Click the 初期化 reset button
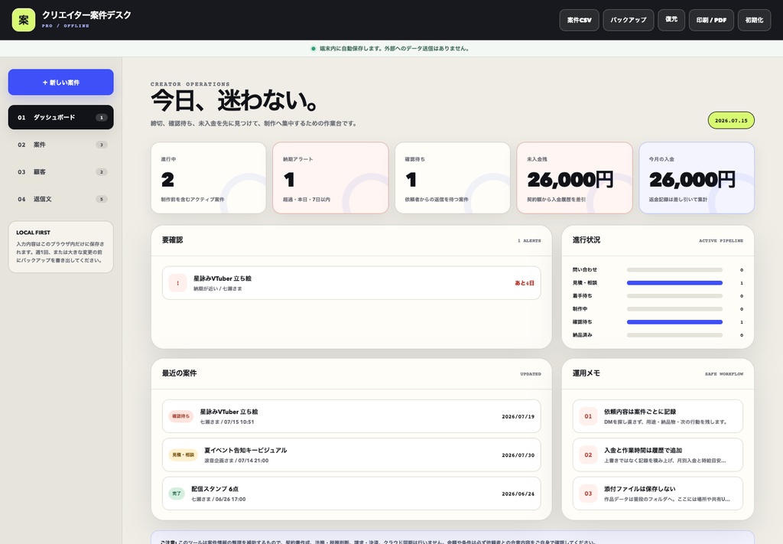 pyautogui.click(x=754, y=20)
